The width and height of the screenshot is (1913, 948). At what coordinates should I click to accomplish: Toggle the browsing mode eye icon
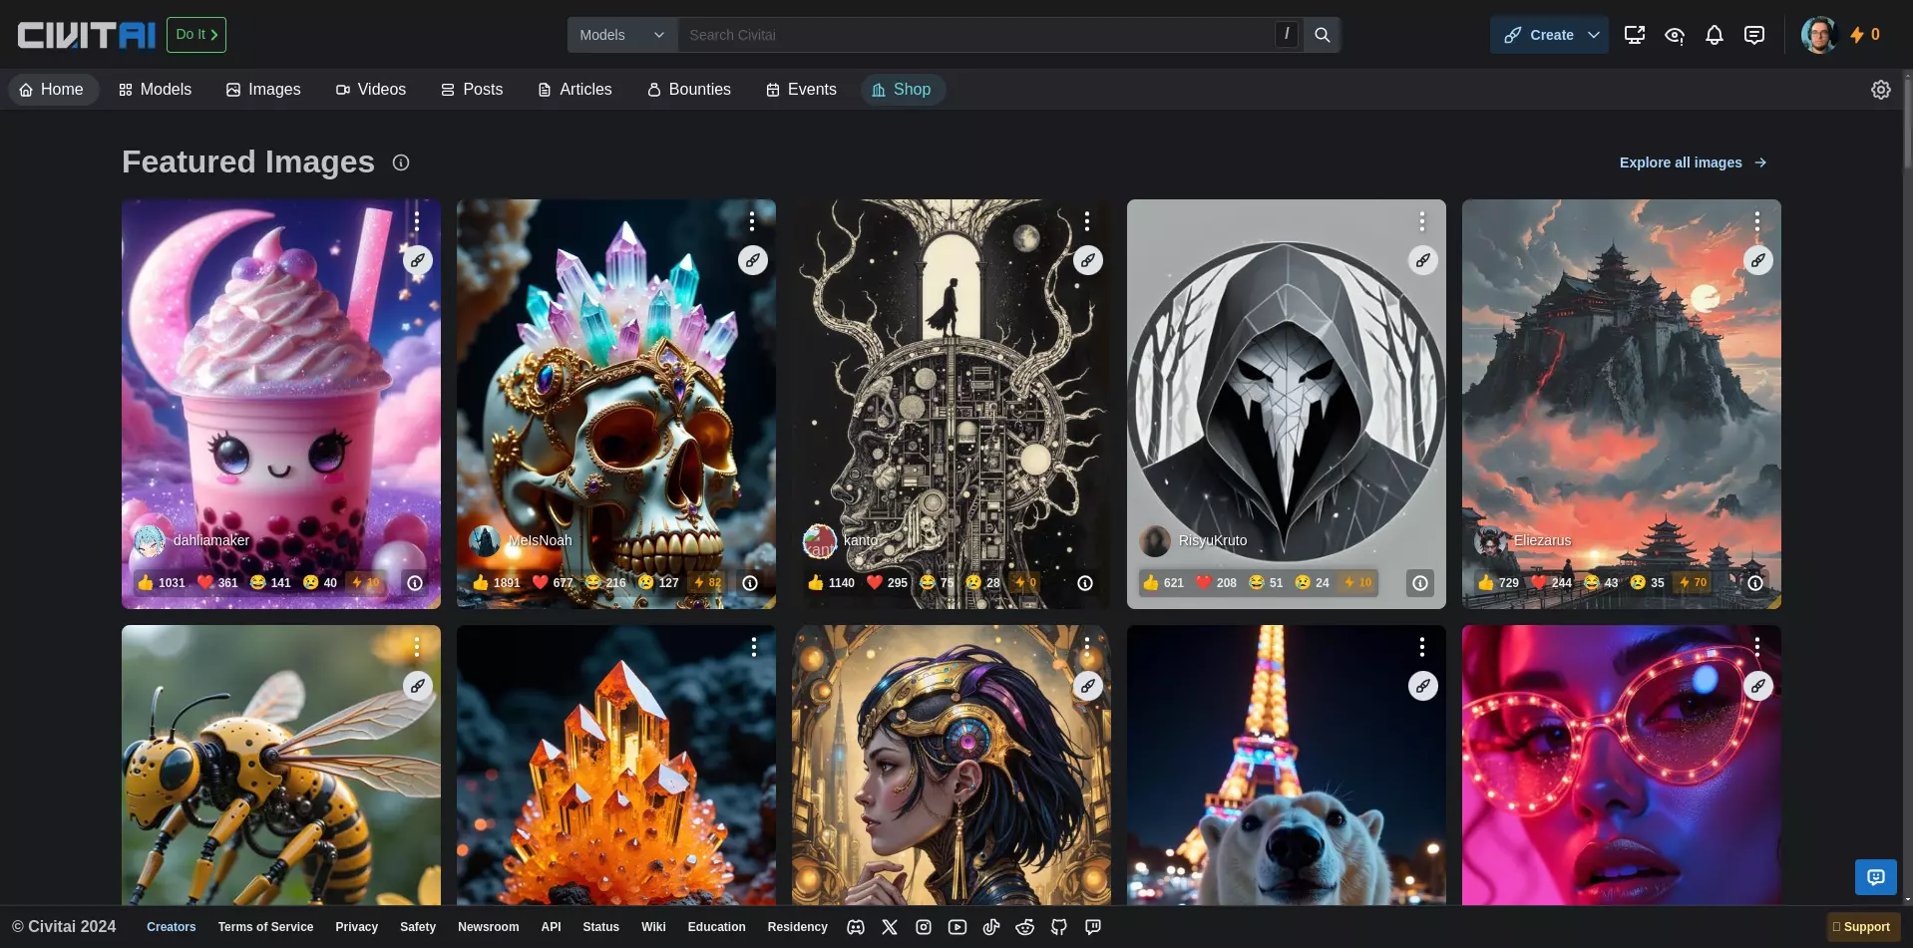[x=1674, y=35]
